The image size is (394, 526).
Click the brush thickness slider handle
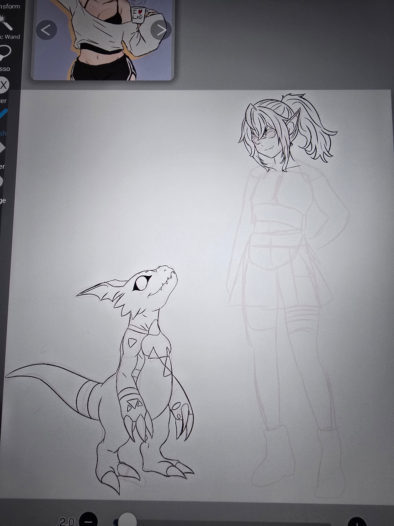[x=127, y=520]
